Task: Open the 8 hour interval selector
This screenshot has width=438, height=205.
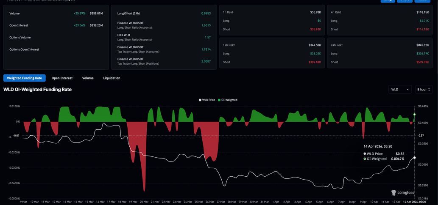Action: pyautogui.click(x=423, y=90)
